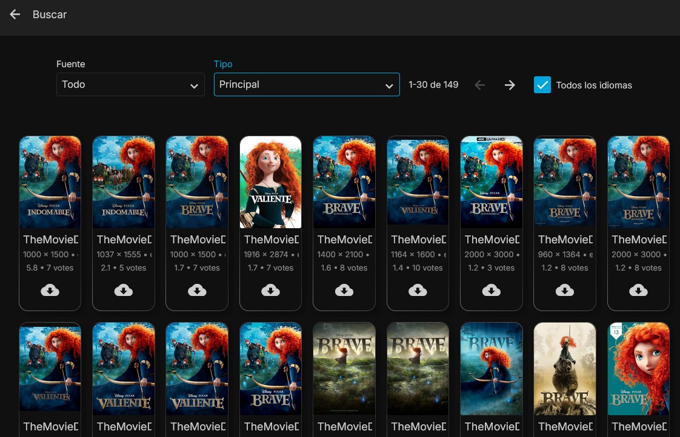Select the blue forest archer Brave poster

click(491, 368)
